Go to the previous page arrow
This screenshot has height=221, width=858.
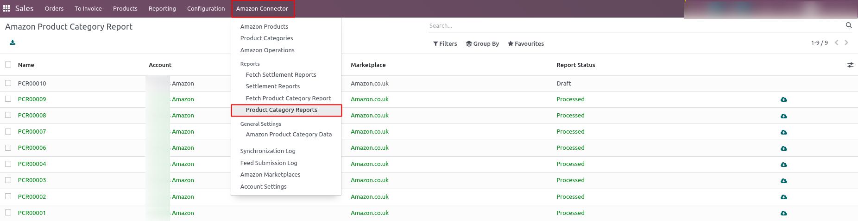(837, 43)
